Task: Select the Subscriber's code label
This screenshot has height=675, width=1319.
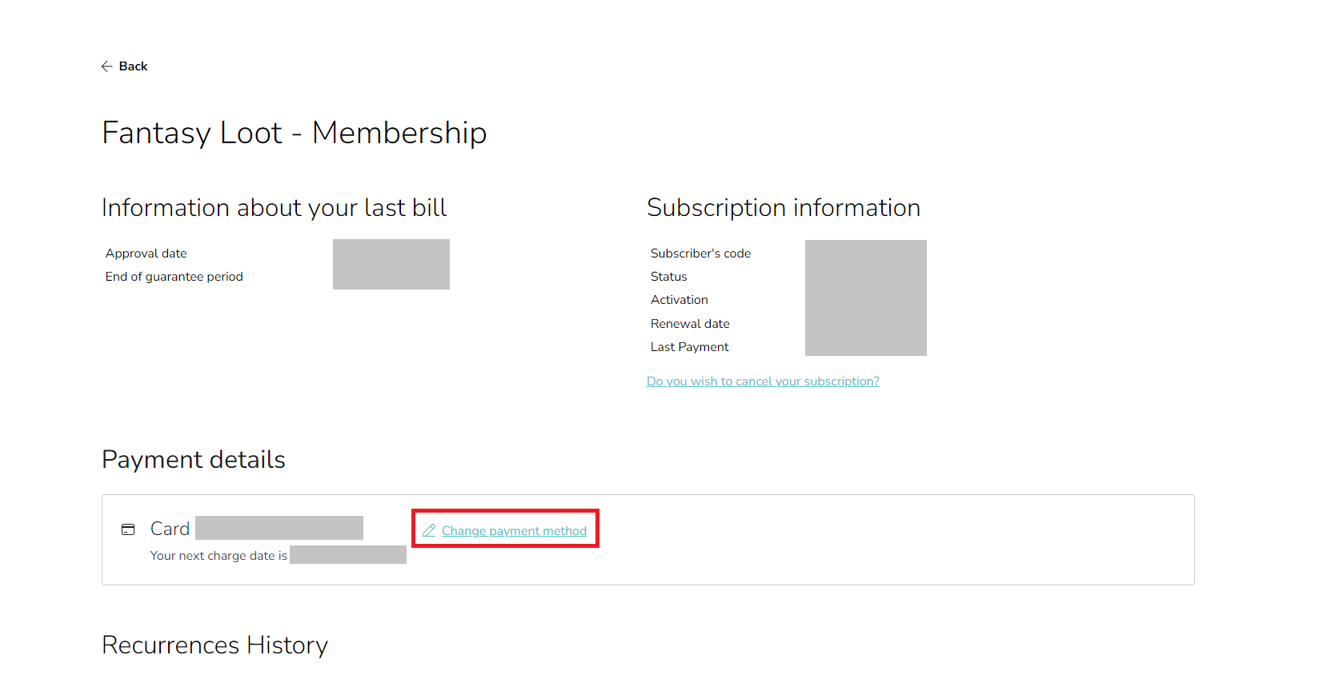Action: point(700,253)
